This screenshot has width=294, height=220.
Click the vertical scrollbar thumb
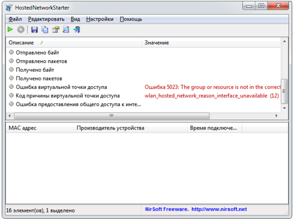284,91
